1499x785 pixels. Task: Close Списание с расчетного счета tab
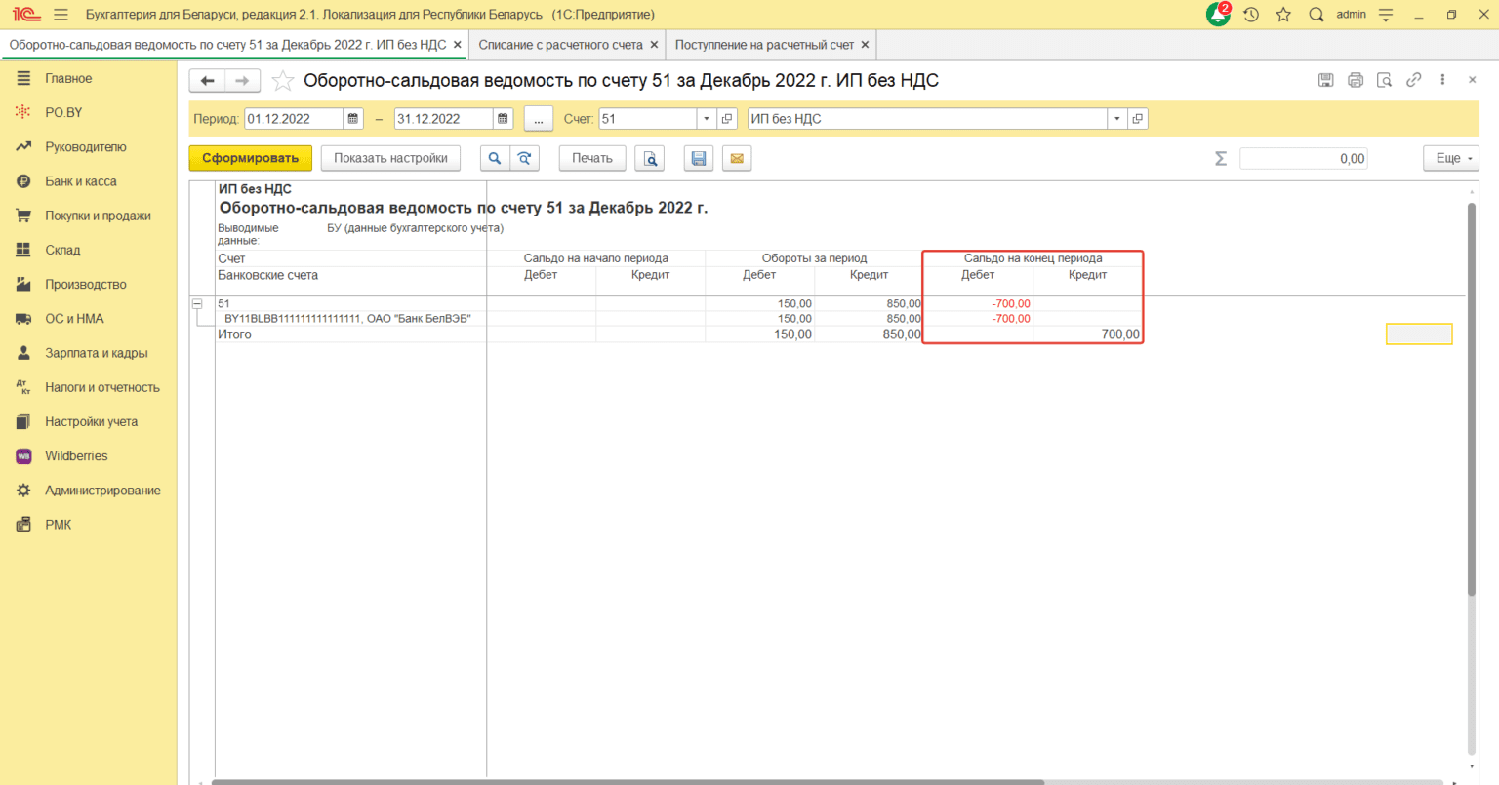[x=654, y=45]
